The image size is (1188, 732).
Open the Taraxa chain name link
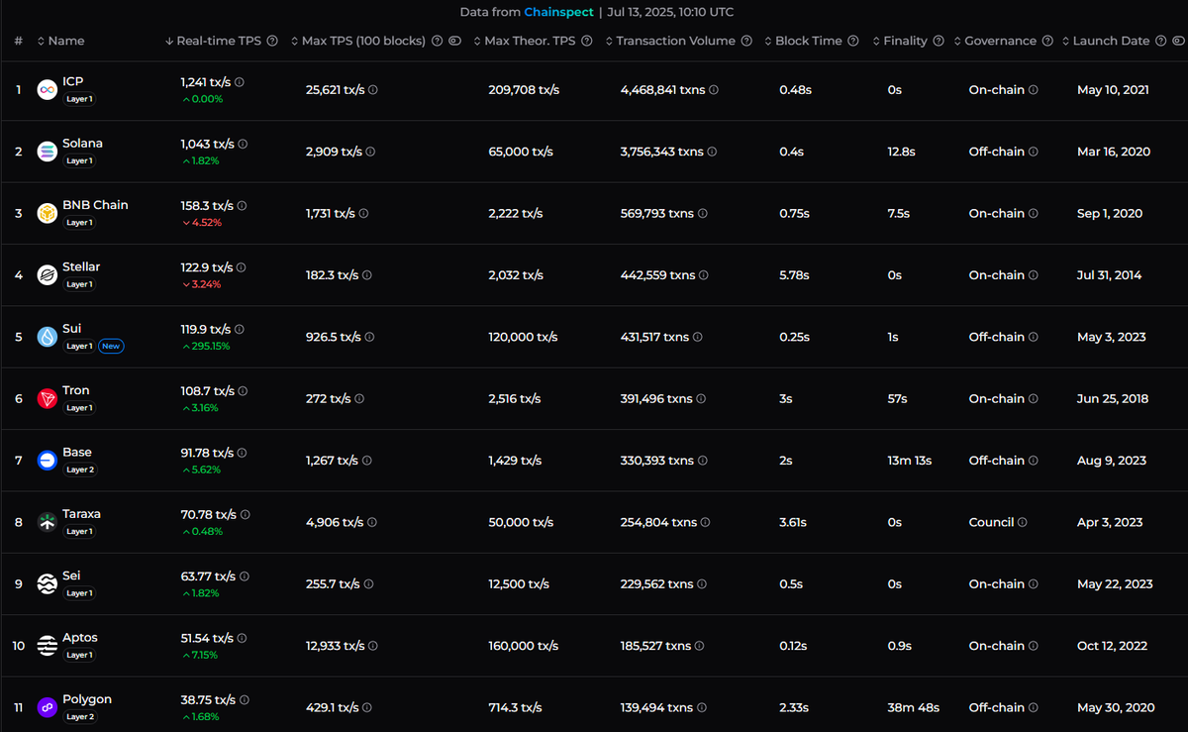81,513
